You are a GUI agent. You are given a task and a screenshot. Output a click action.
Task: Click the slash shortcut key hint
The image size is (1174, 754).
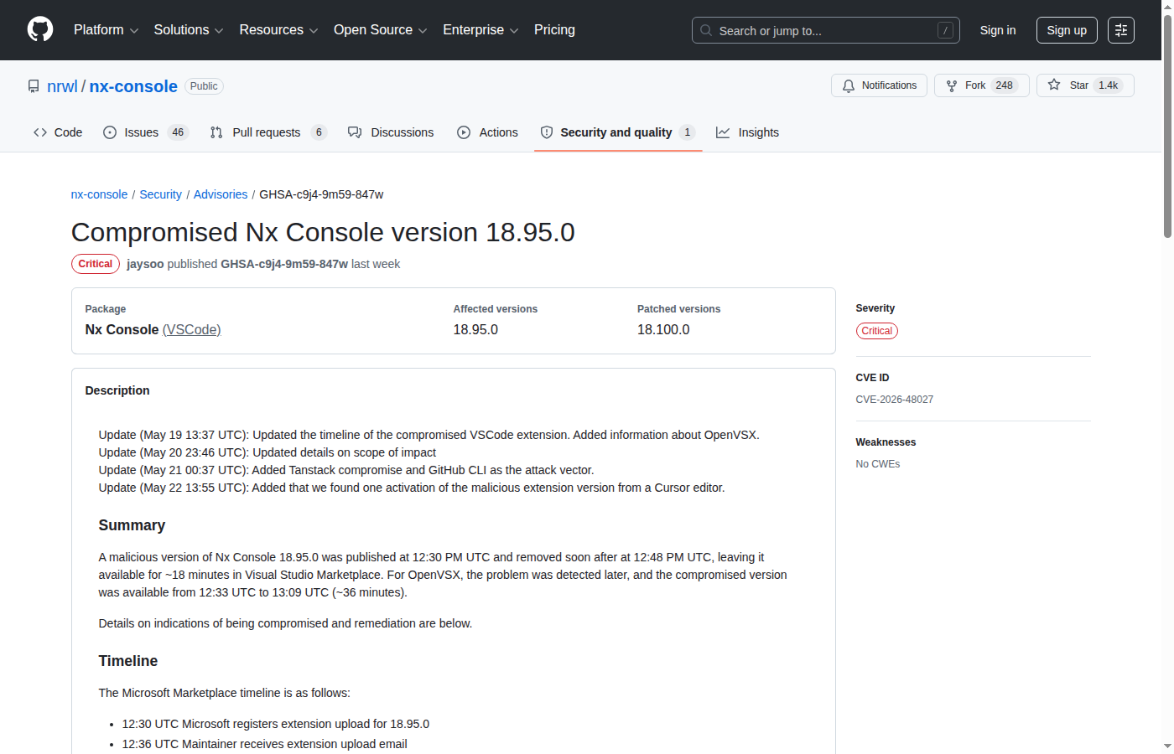click(x=945, y=30)
